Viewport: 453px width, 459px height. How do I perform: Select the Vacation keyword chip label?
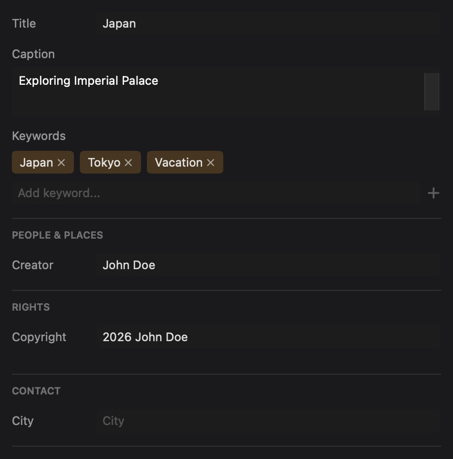click(x=179, y=163)
